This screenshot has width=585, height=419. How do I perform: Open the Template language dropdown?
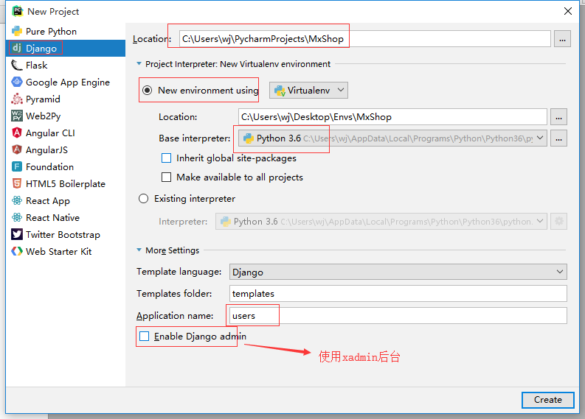[398, 272]
